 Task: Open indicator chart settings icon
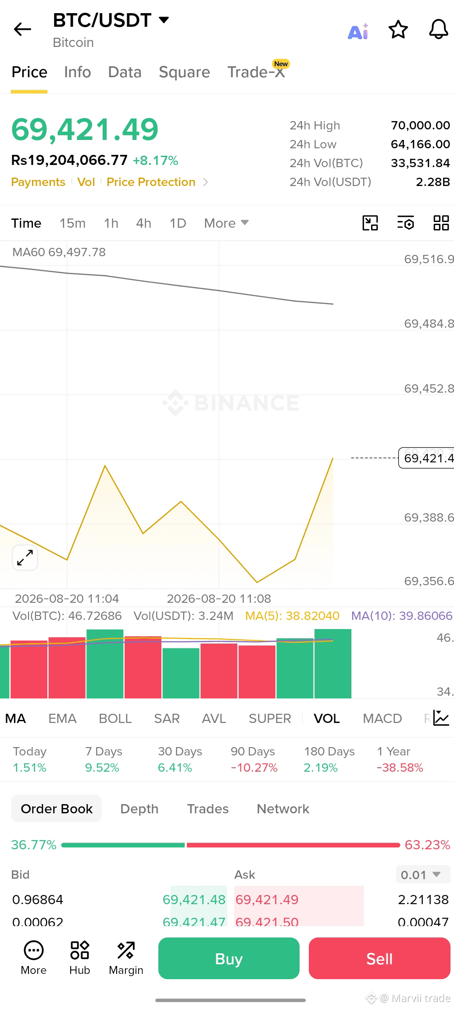(441, 718)
